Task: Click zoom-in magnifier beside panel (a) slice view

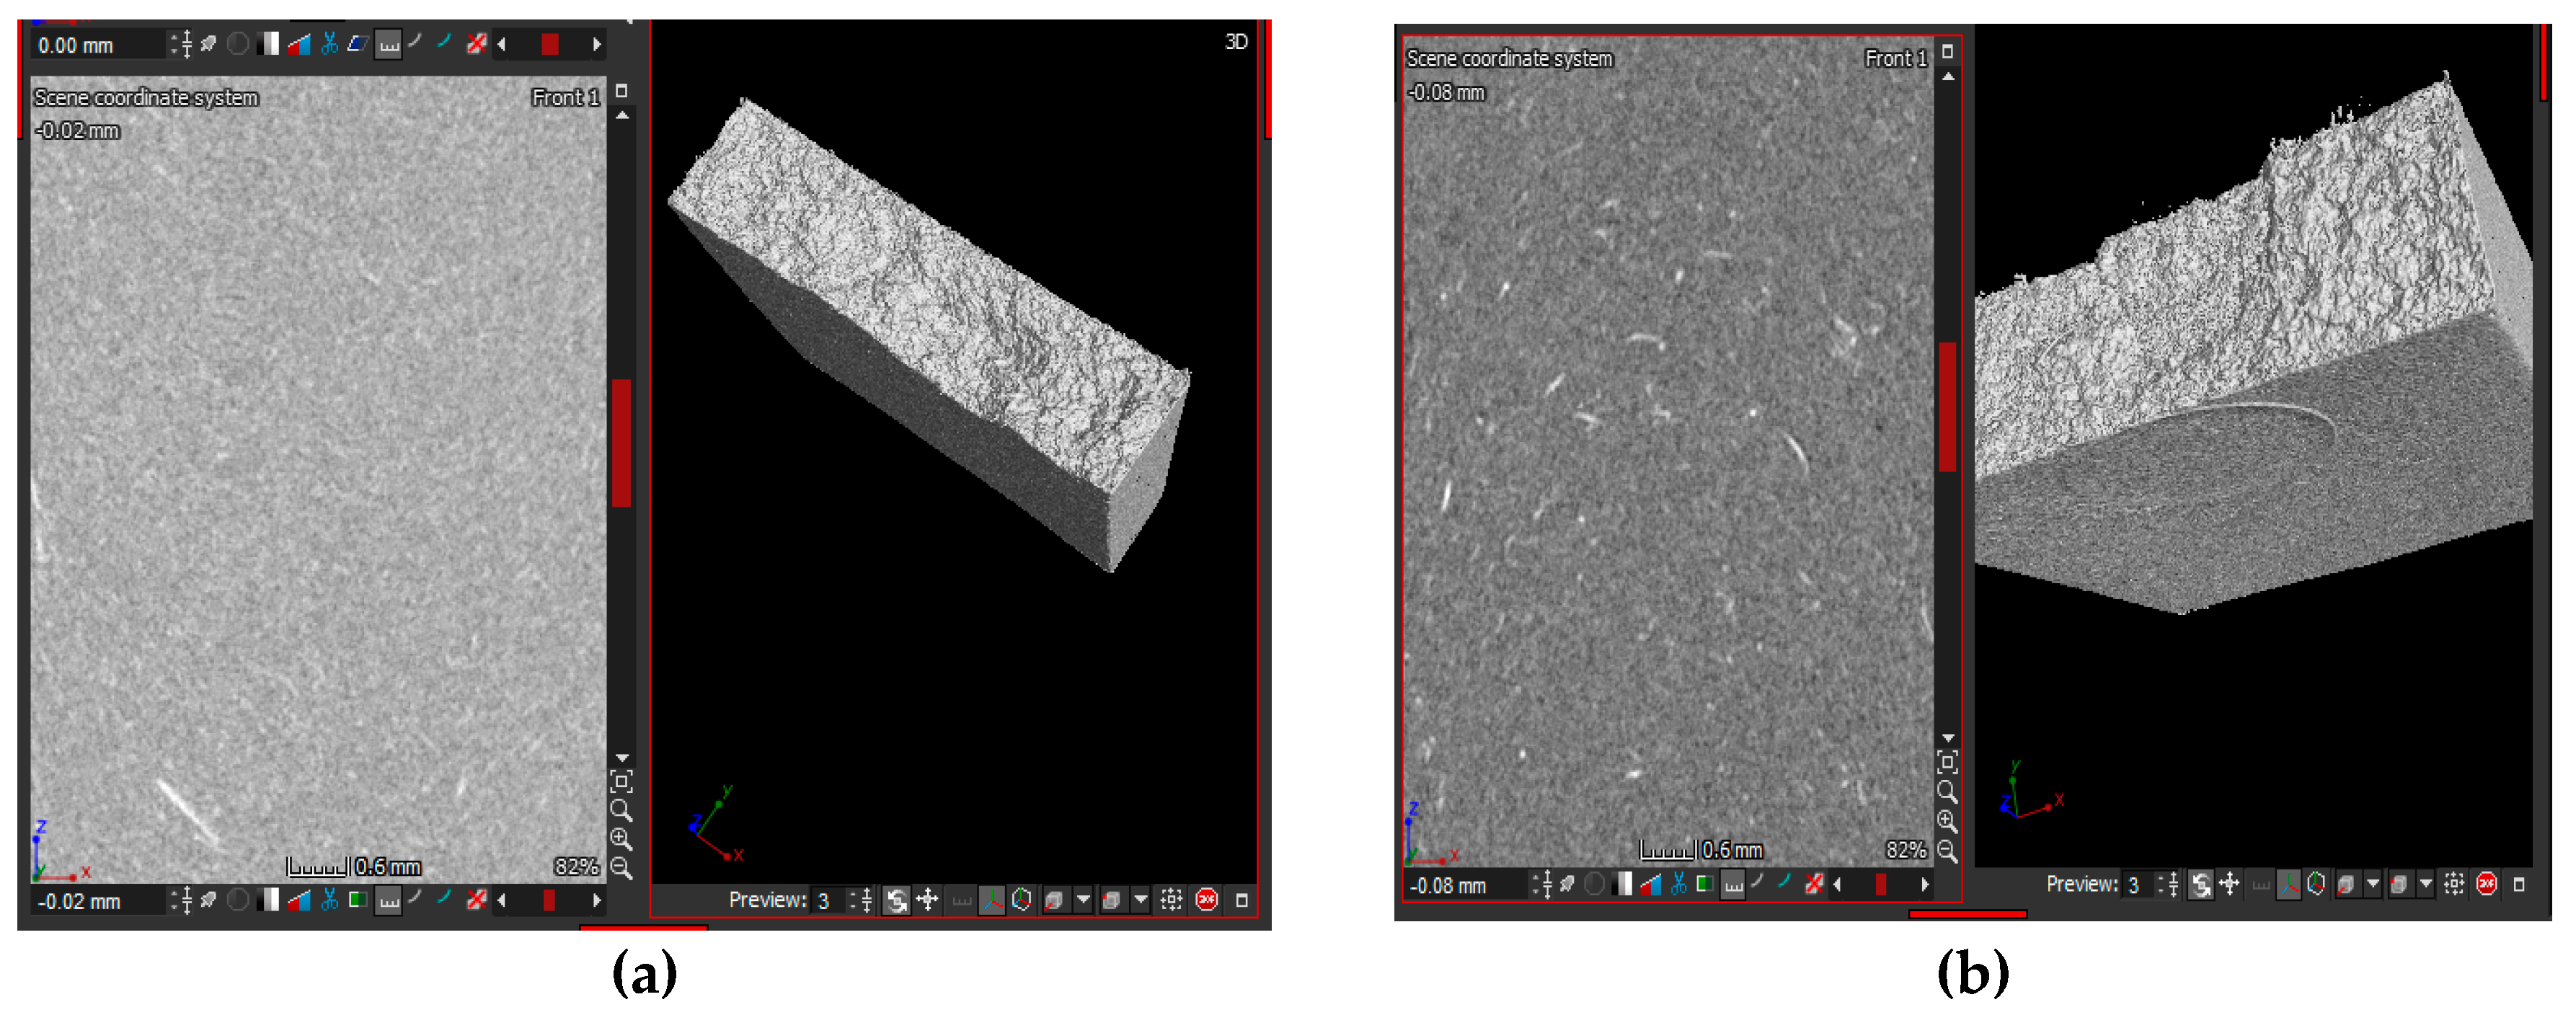Action: pos(621,838)
